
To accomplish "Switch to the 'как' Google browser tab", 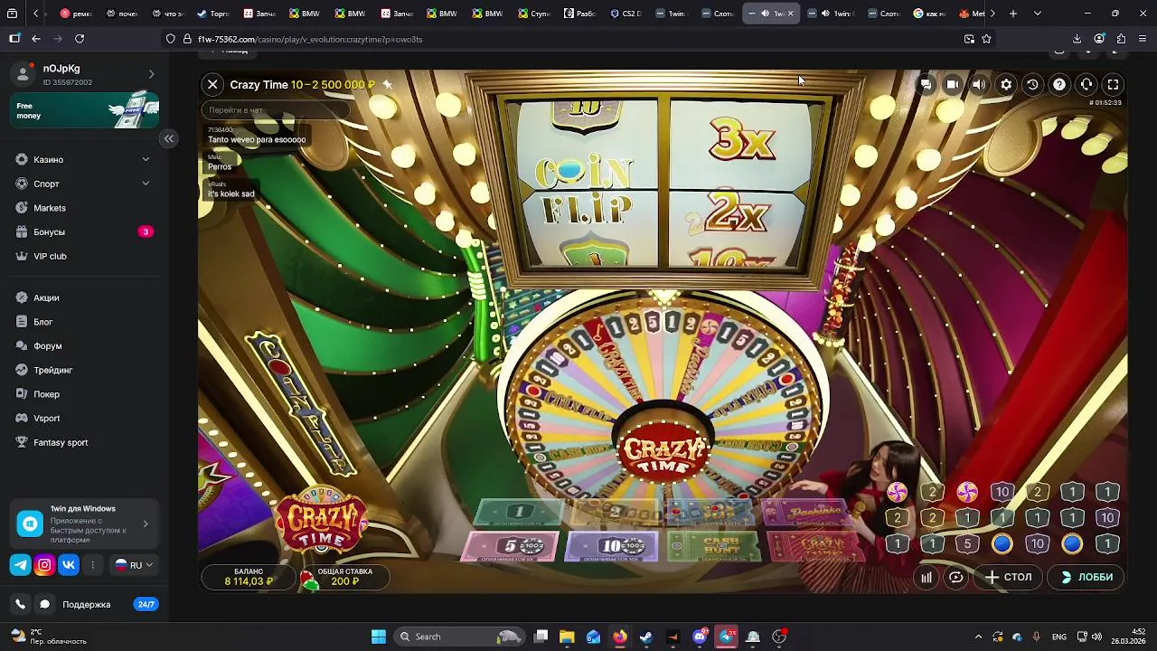I will pos(929,14).
